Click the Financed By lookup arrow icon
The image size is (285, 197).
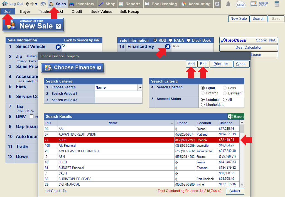[x=168, y=47]
